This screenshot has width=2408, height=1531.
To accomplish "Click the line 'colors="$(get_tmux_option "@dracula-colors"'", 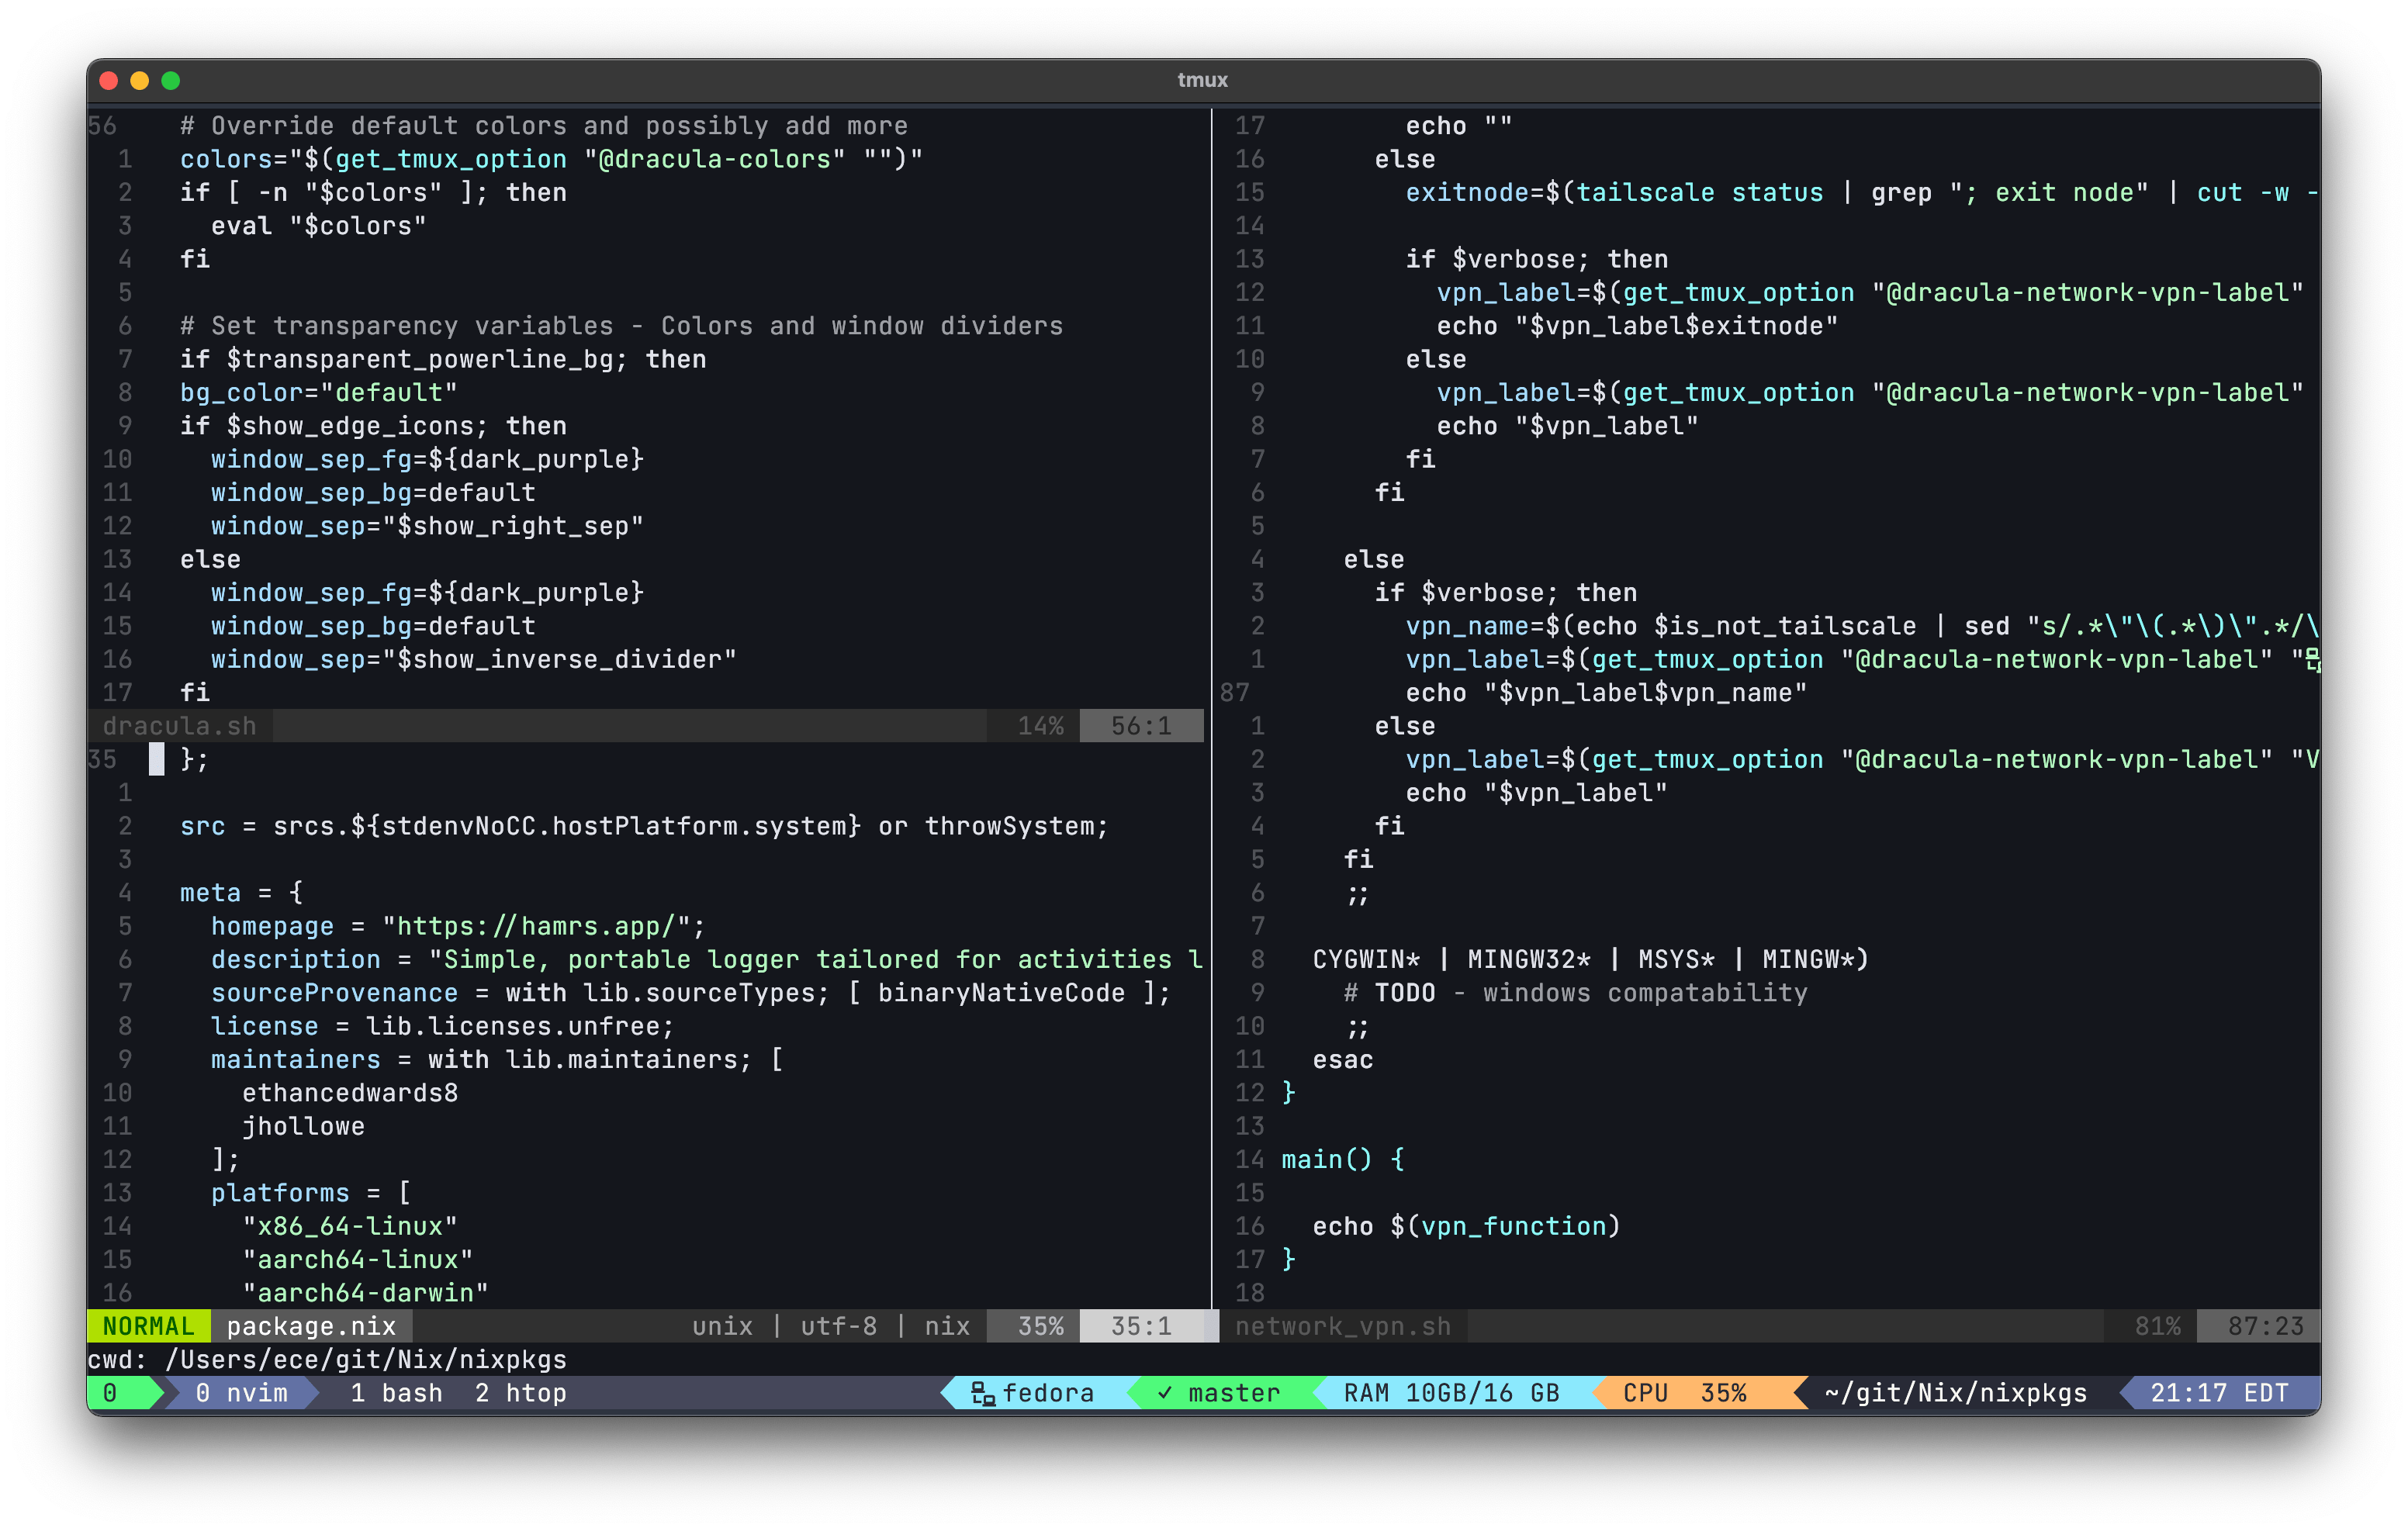I will 551,159.
